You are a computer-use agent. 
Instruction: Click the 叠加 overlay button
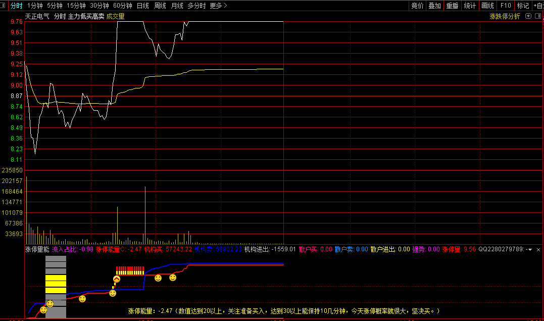click(435, 6)
